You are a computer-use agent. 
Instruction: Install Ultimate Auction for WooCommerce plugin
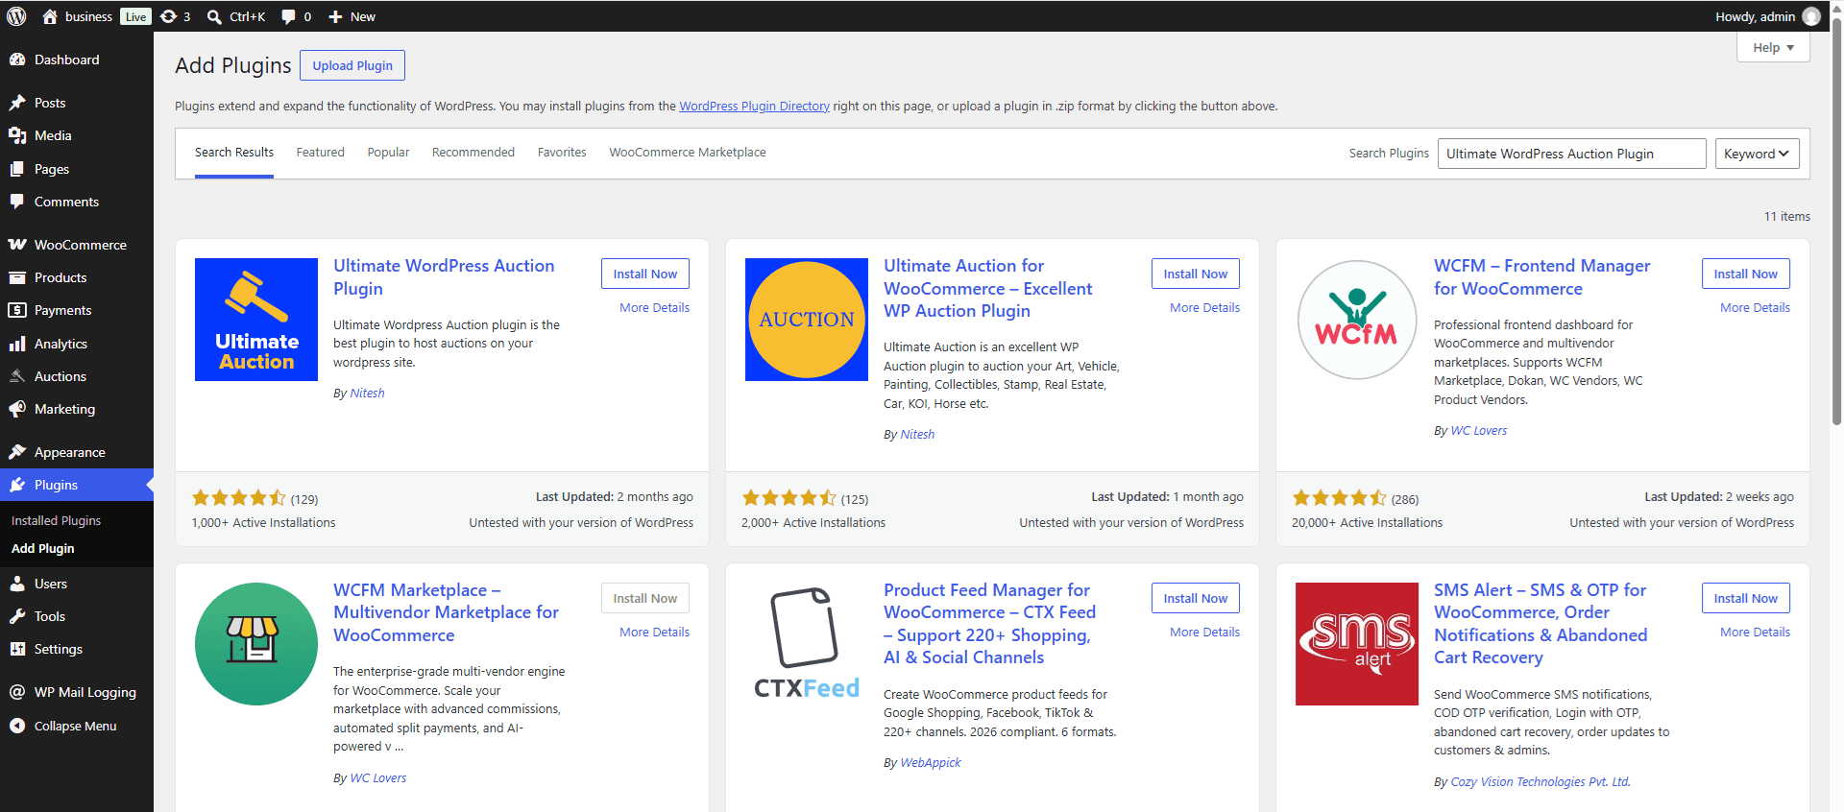click(x=1196, y=274)
